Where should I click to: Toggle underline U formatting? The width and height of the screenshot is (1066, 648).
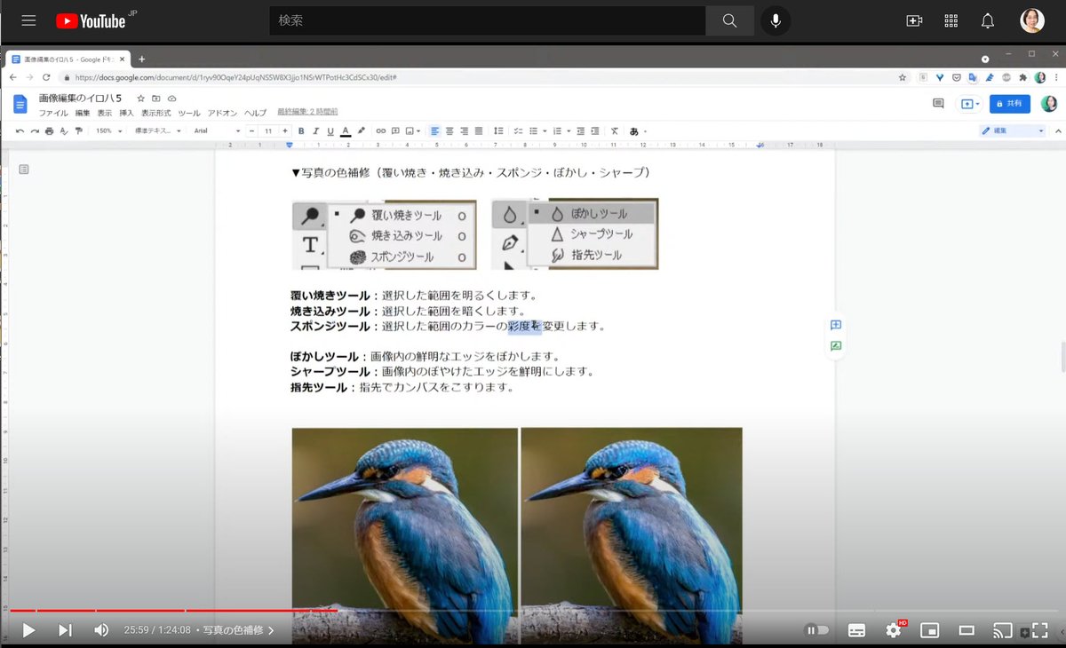pyautogui.click(x=330, y=130)
